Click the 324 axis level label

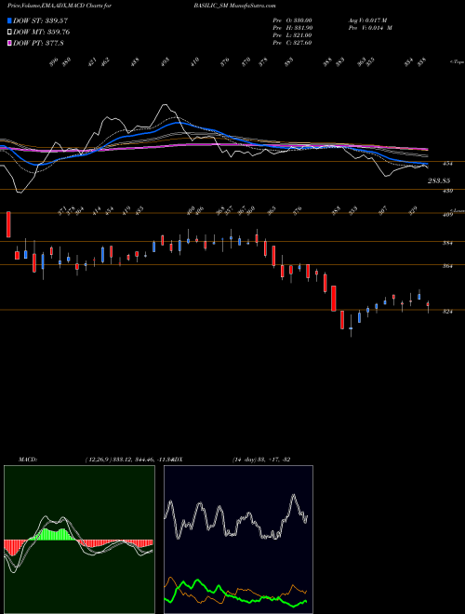click(x=447, y=312)
